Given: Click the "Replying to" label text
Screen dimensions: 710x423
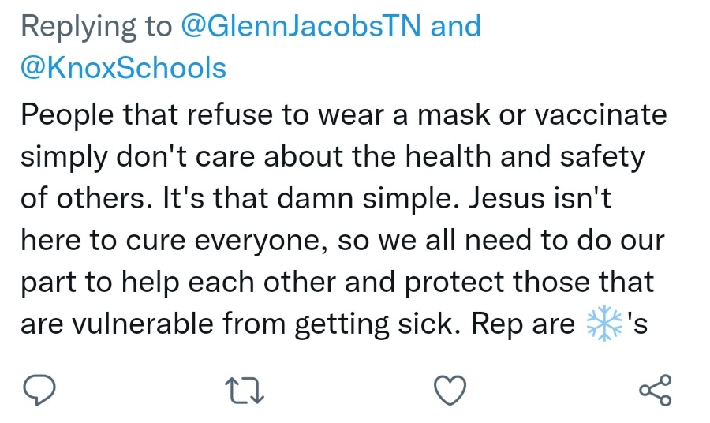Looking at the screenshot, I should click(x=96, y=27).
